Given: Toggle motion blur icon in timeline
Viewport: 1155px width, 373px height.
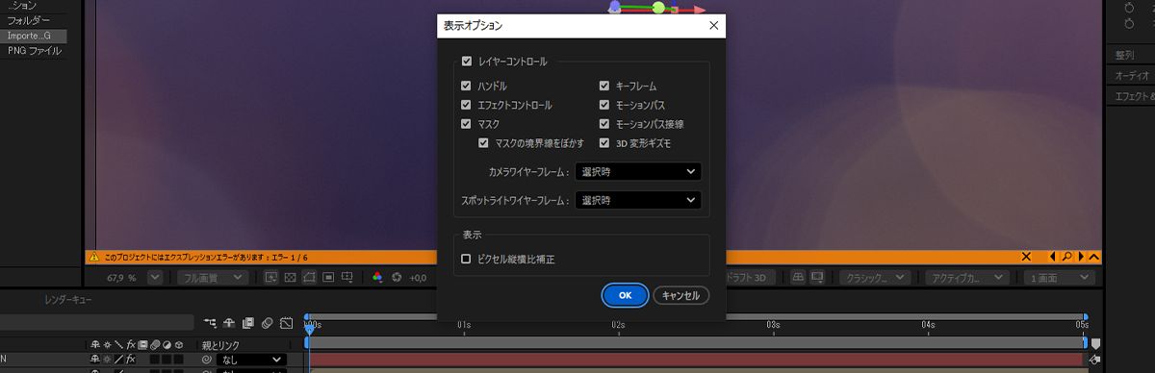Looking at the screenshot, I should click(268, 323).
